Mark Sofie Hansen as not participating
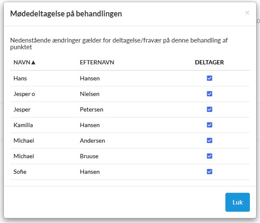The image size is (260, 223). (209, 172)
